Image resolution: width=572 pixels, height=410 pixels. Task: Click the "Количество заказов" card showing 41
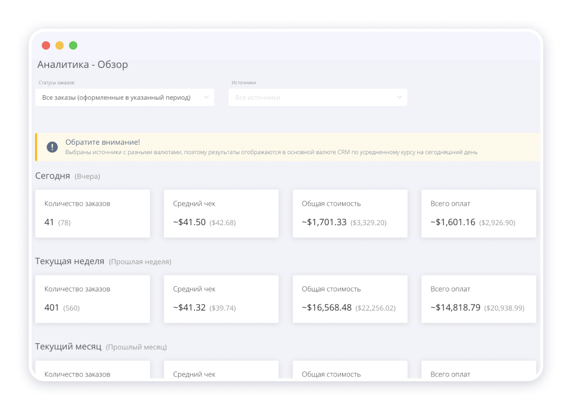[x=92, y=213]
